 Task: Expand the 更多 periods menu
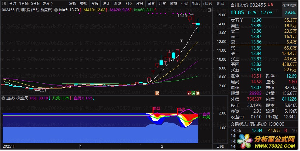[47, 3]
